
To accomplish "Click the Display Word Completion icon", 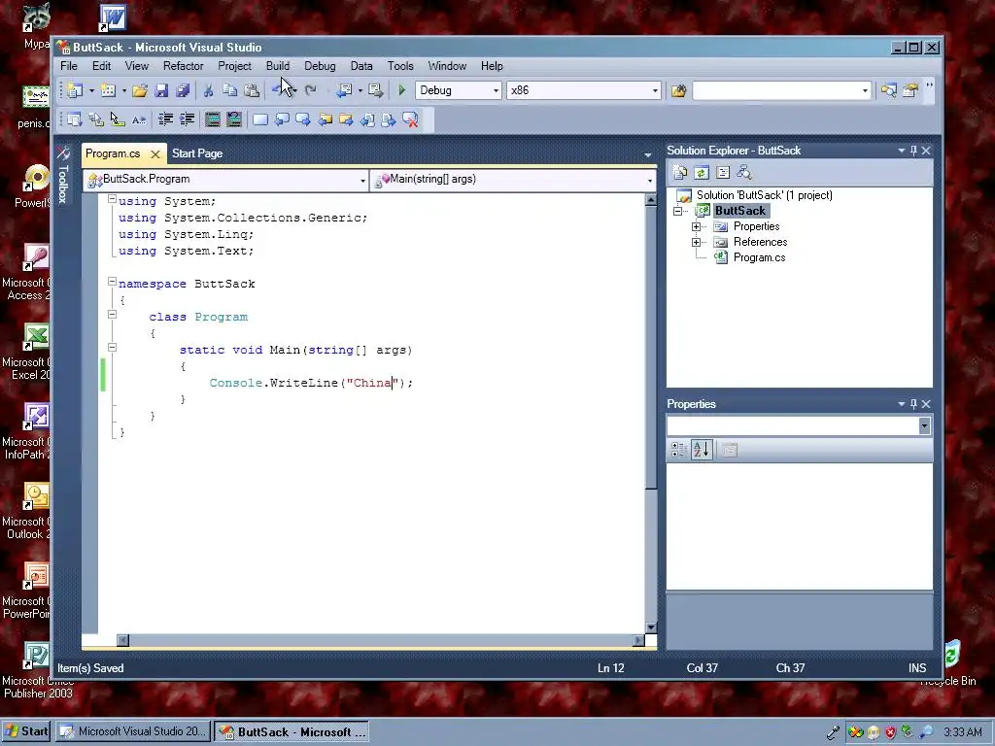I will click(139, 119).
